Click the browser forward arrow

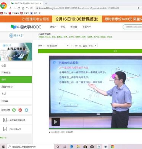(15, 8)
